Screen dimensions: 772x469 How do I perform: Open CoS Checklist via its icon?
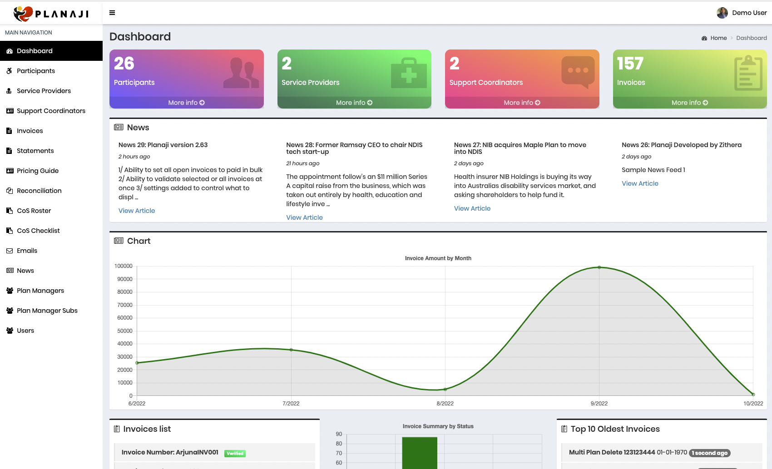[10, 231]
